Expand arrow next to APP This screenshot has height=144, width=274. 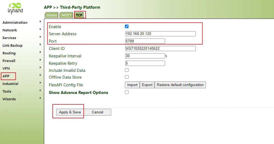[40, 75]
